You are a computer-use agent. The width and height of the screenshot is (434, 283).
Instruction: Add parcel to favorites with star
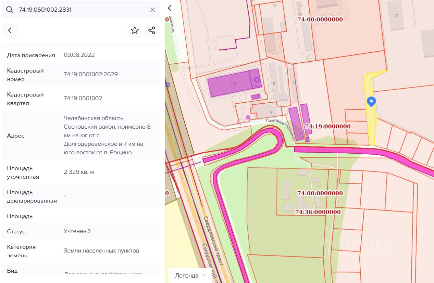135,30
